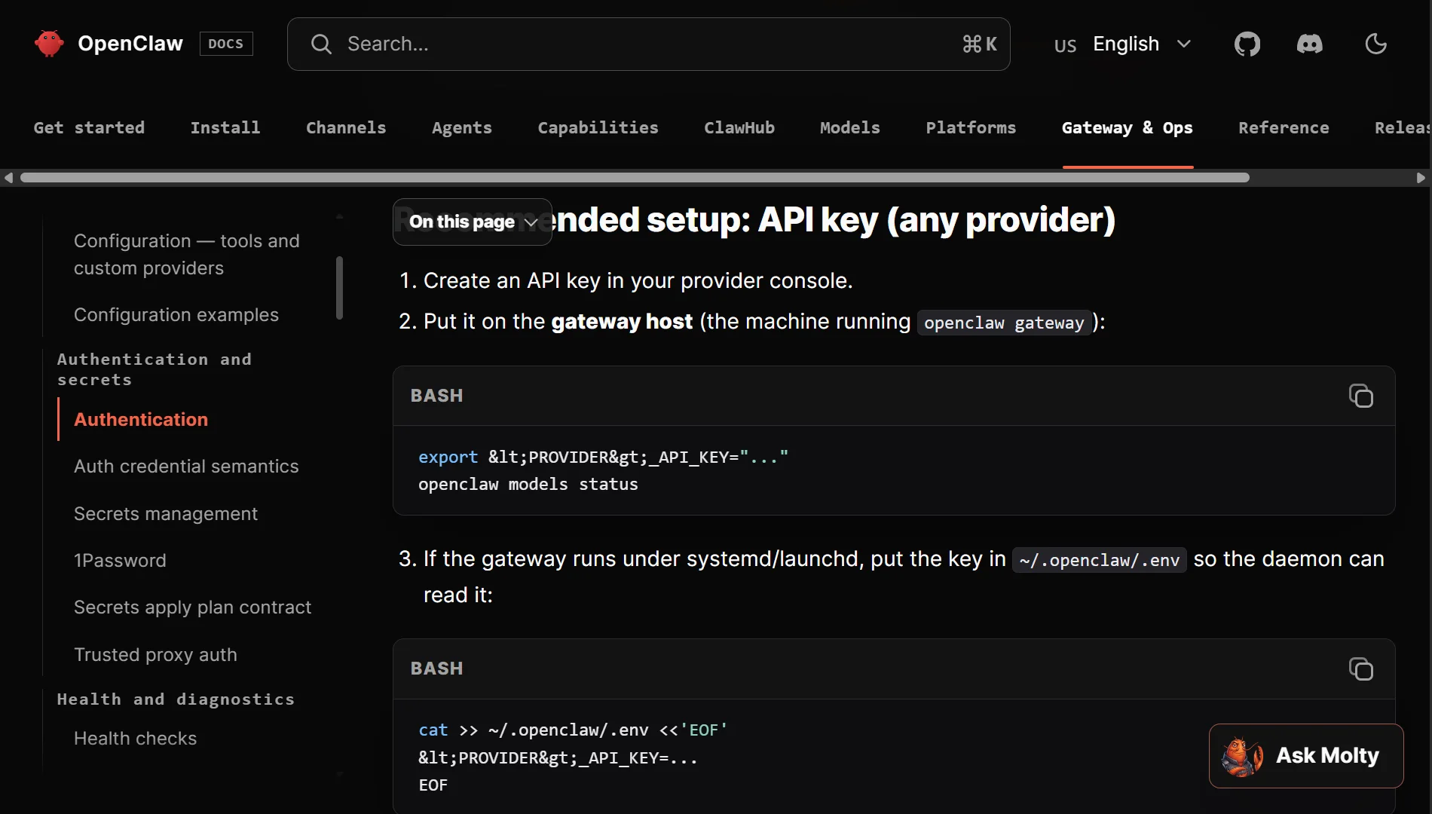The image size is (1432, 814).
Task: Select the Gateway & Ops tab
Action: [x=1128, y=127]
